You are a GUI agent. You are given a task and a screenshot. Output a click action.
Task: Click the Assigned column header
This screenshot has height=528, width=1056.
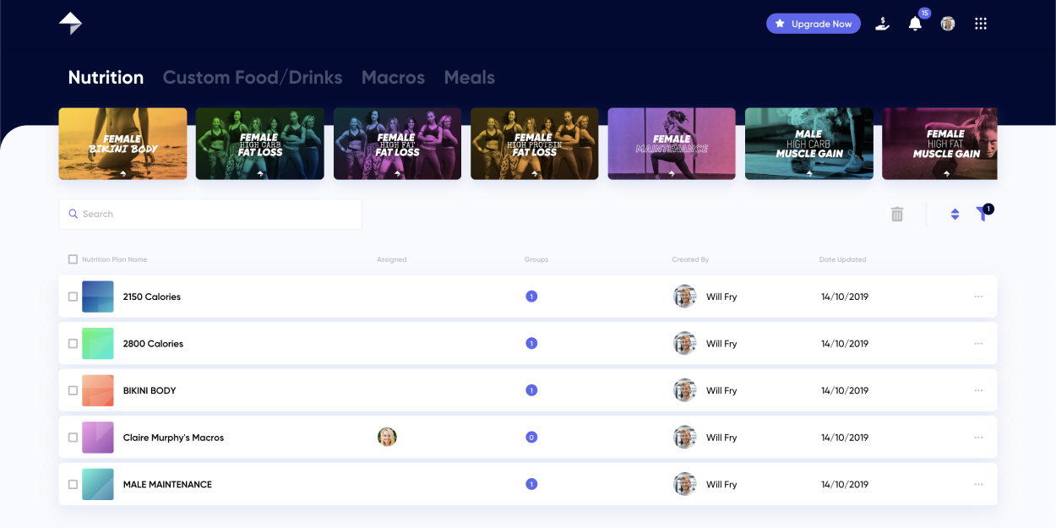click(392, 259)
